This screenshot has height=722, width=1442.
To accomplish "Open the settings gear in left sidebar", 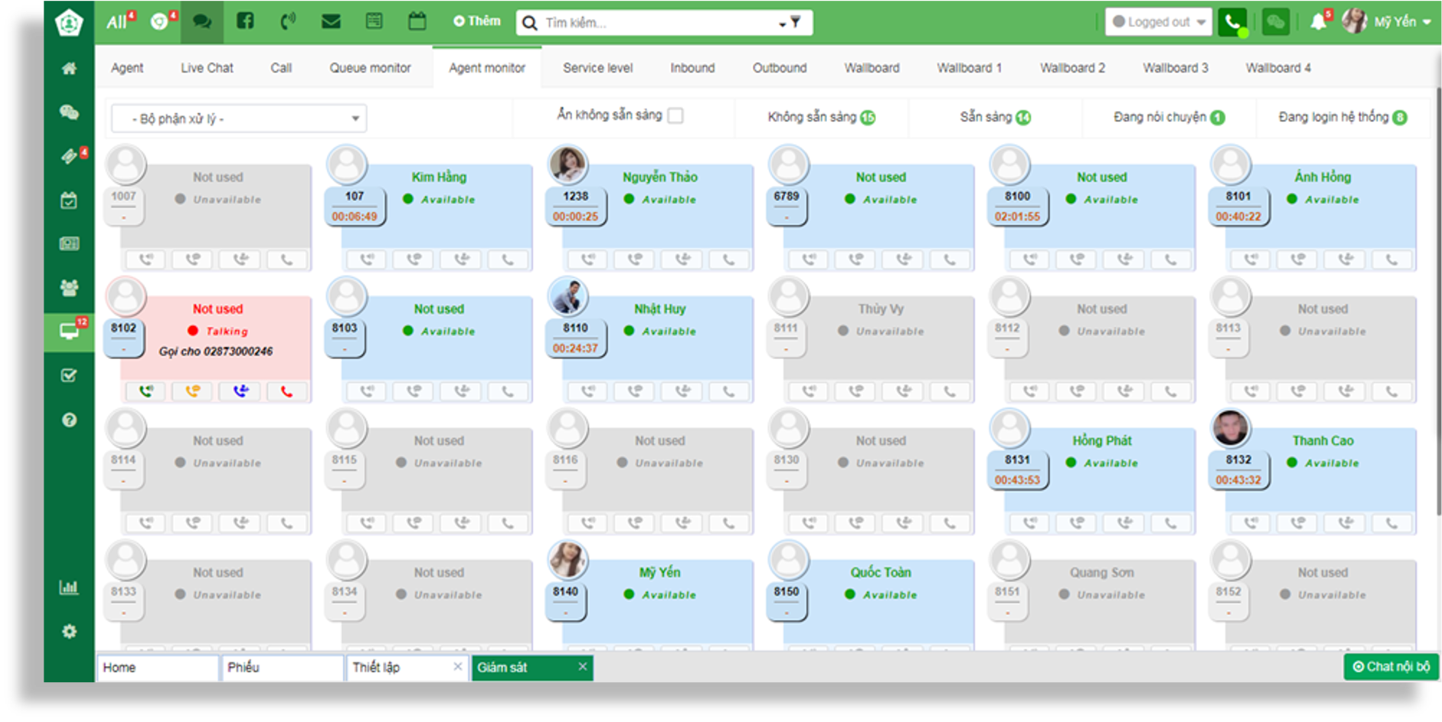I will tap(69, 632).
